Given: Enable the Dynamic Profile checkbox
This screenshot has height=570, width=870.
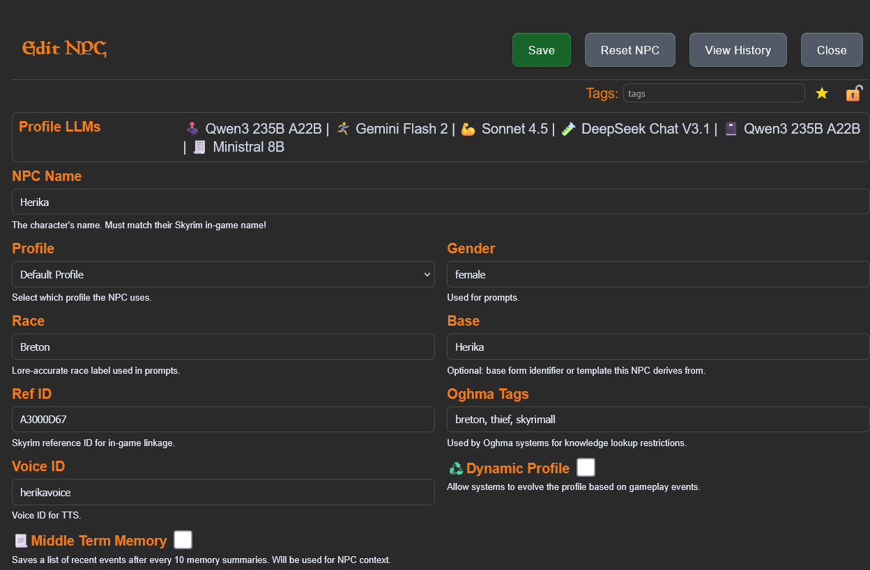Looking at the screenshot, I should (586, 467).
